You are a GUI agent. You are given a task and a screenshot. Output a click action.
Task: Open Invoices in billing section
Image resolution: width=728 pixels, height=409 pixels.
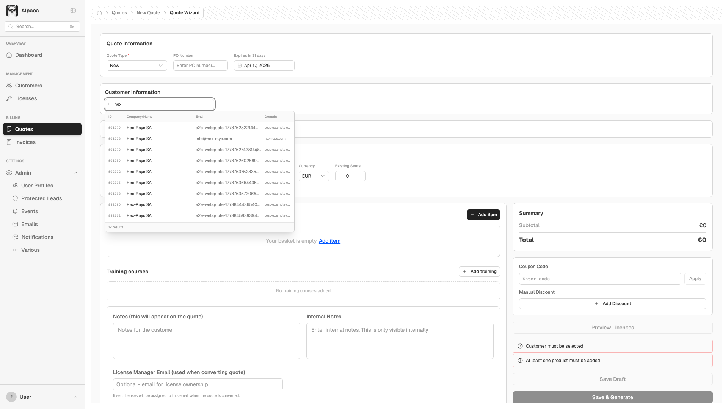(25, 142)
